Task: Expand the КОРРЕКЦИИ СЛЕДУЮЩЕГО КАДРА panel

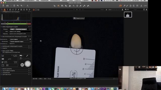Action: pyautogui.click(x=1, y=46)
